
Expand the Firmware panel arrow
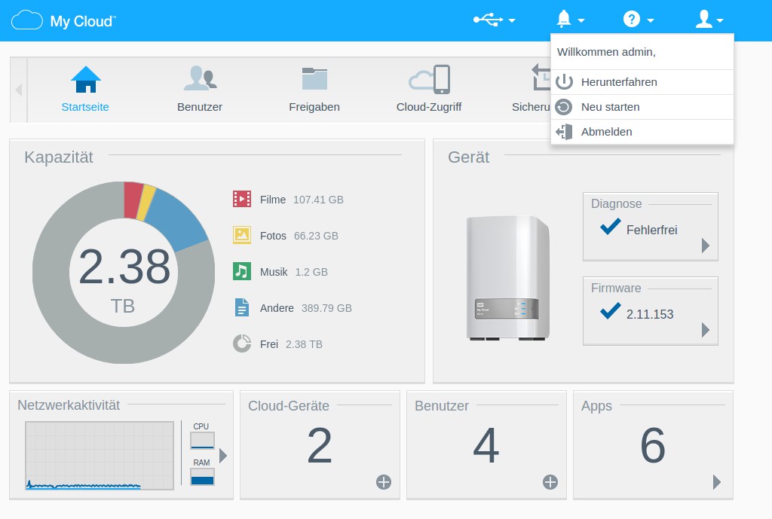tap(706, 330)
